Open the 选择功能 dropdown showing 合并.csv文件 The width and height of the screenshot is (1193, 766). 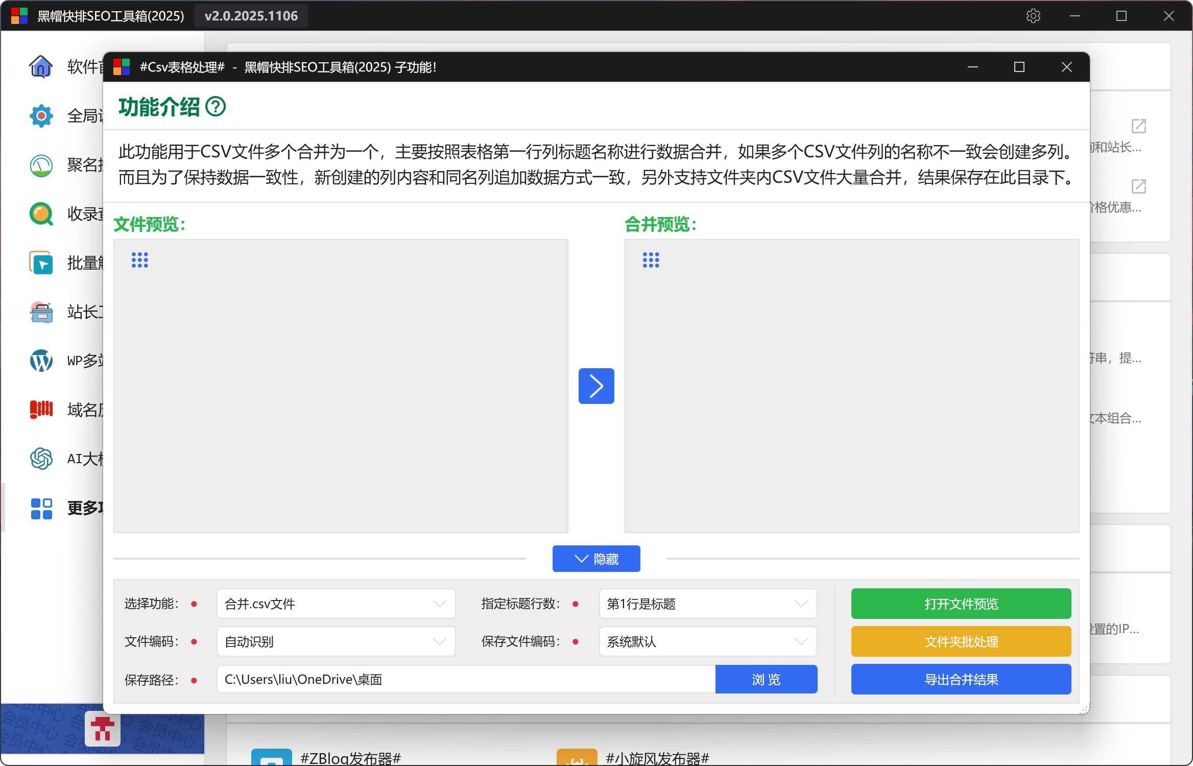tap(336, 604)
